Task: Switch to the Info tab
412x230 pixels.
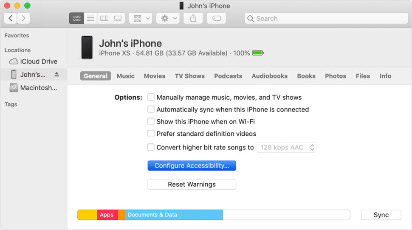Action: coord(385,76)
